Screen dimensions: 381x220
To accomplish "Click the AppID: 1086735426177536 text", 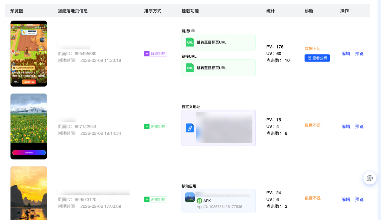I will coord(219,207).
